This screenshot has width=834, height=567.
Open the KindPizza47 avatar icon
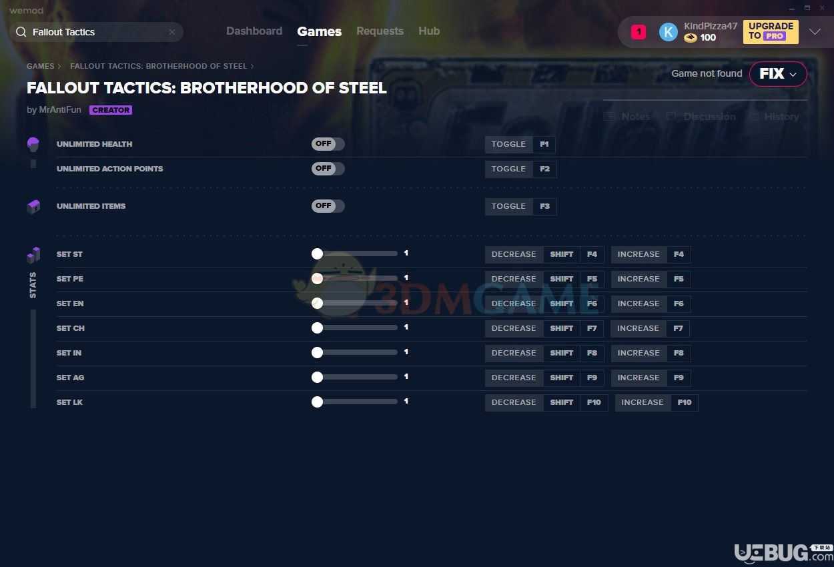(668, 32)
